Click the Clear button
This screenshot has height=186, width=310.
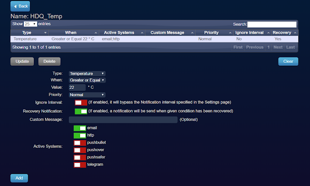coord(288,61)
